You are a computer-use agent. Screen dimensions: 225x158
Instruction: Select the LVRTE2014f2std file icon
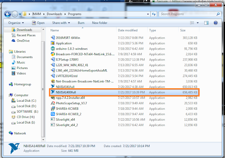coord(53,76)
